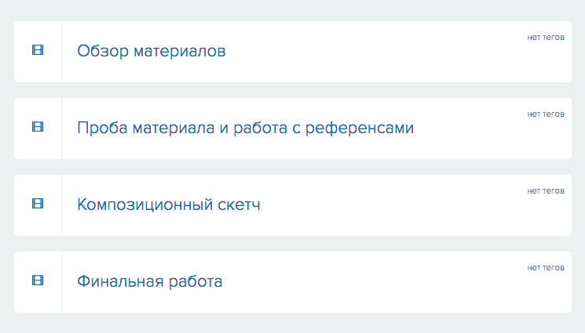Click нет тегов label on Композиционный скетч card
Image resolution: width=585 pixels, height=333 pixels.
pos(546,190)
